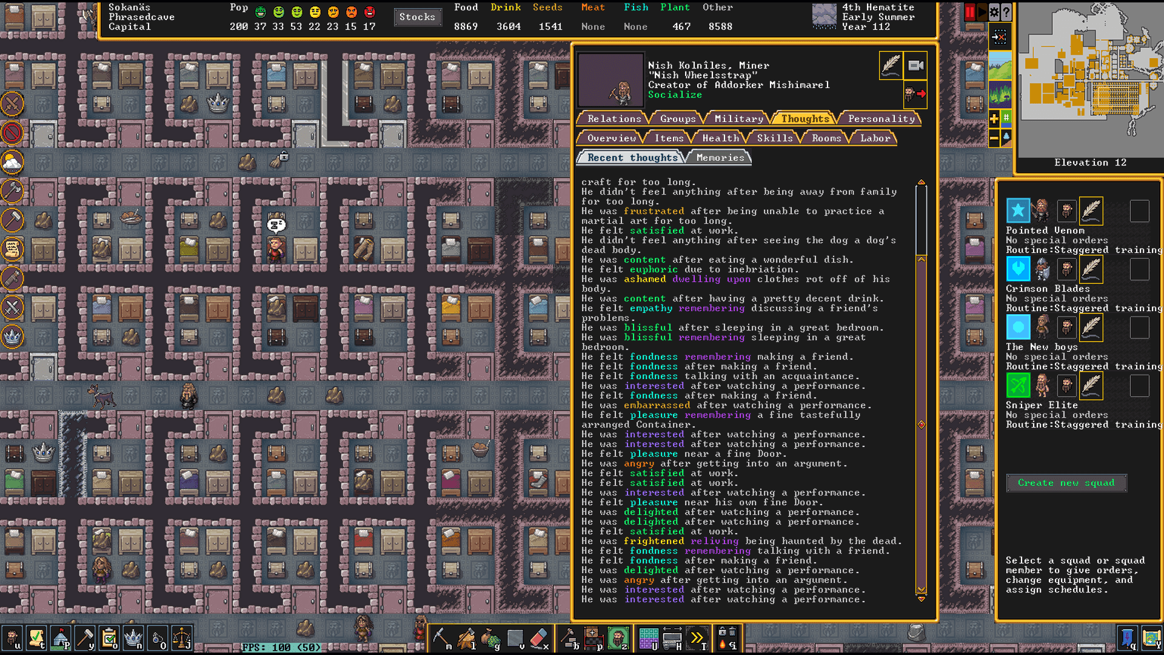
Task: Tick the Crimson Blades squad checkbox
Action: [x=1139, y=269]
